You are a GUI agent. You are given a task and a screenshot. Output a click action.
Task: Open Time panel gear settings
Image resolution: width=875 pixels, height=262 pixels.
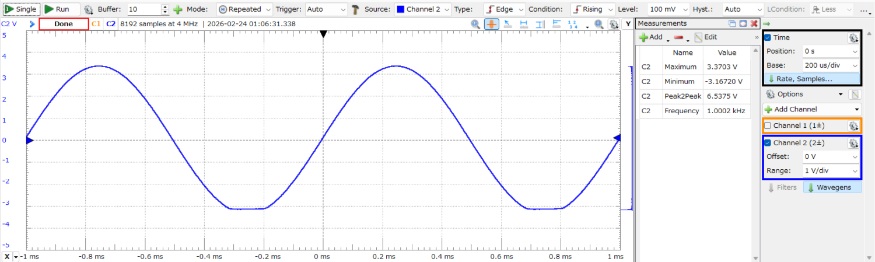(853, 37)
